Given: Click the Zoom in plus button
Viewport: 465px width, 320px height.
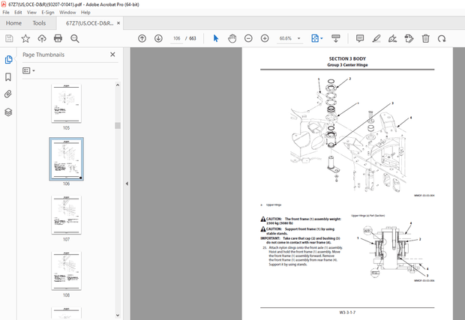Looking at the screenshot, I should (265, 38).
